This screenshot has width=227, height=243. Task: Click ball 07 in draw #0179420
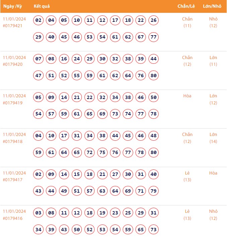point(39,59)
